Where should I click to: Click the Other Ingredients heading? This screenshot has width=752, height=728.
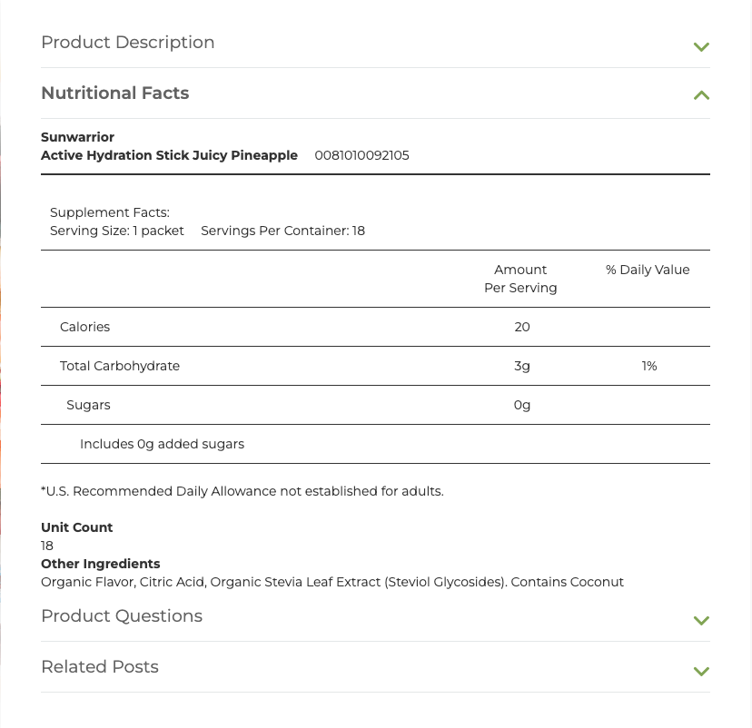coord(100,564)
